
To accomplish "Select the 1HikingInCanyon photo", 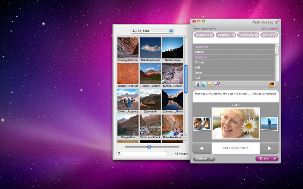I will [128, 48].
